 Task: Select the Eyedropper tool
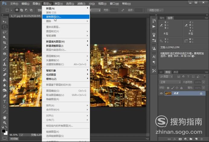5,48
